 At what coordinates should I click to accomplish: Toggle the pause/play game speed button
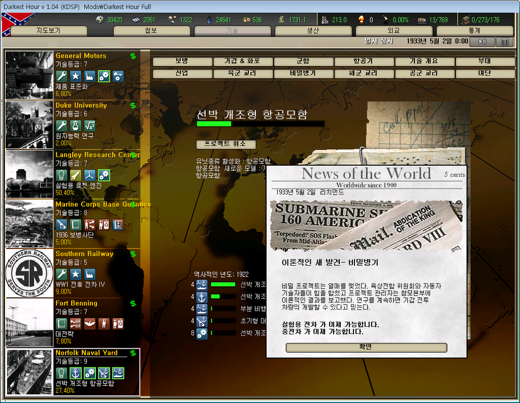[482, 42]
